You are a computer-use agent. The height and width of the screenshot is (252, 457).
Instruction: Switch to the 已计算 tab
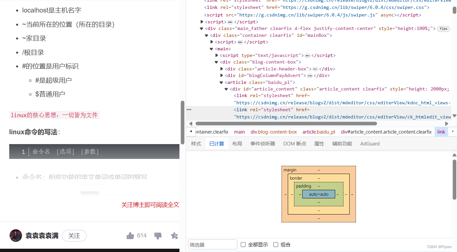(217, 143)
